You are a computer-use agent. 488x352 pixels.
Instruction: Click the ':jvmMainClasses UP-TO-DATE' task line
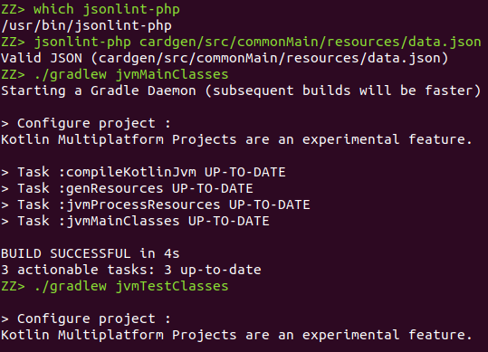pos(135,221)
